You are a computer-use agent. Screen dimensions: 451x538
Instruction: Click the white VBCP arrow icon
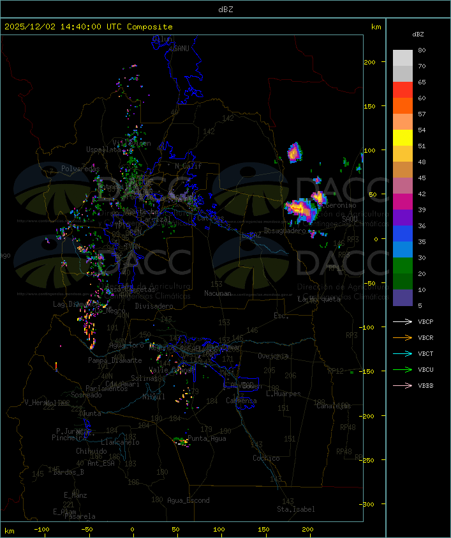pos(403,322)
